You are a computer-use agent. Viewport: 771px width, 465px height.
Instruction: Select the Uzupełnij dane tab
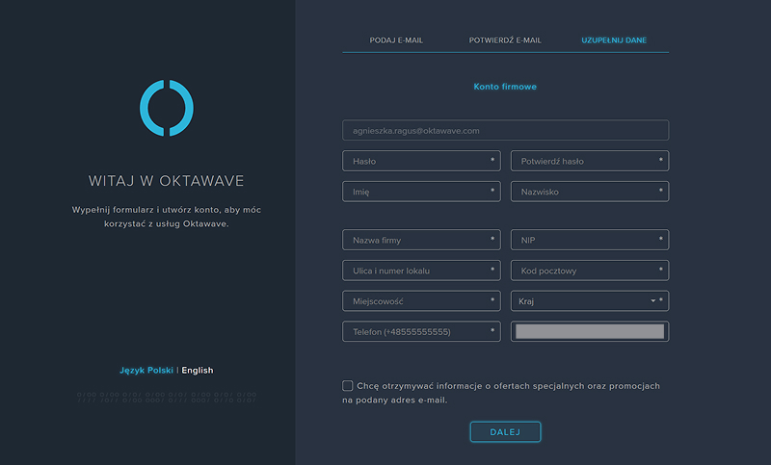[614, 40]
